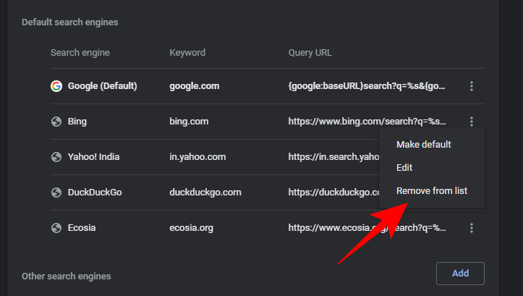
Task: Select Edit in the context menu
Action: [x=404, y=167]
